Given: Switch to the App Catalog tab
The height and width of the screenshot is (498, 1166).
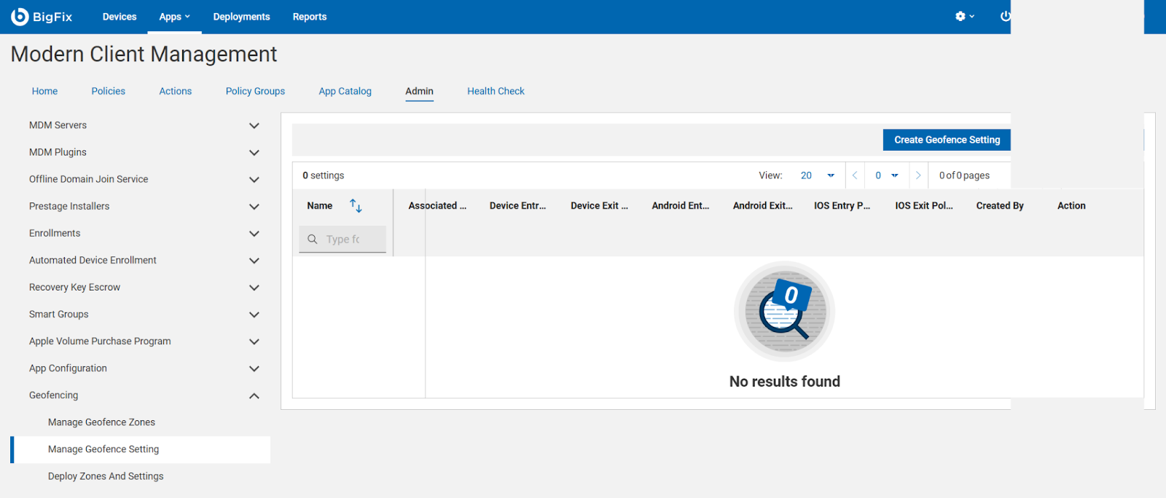Looking at the screenshot, I should click(345, 91).
